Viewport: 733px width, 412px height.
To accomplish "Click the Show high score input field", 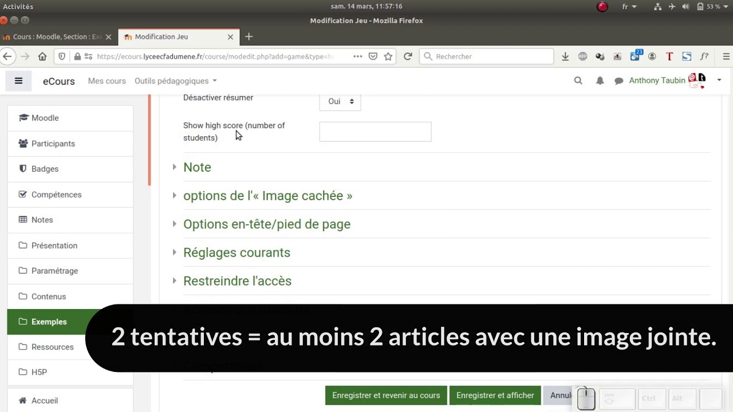I will [375, 132].
